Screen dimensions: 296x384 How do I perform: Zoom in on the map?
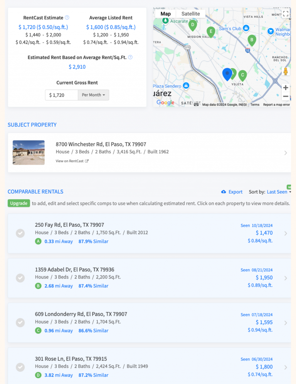point(285,87)
